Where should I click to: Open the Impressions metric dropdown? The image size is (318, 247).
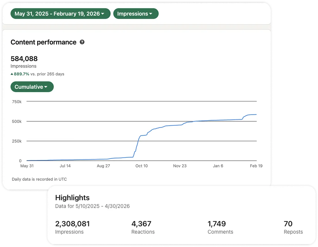click(x=136, y=14)
